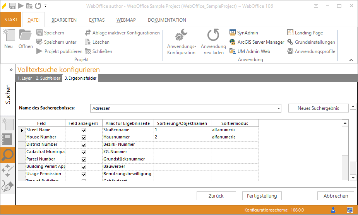
Task: Toggle Feld anzeigen for District Number
Action: click(84, 145)
